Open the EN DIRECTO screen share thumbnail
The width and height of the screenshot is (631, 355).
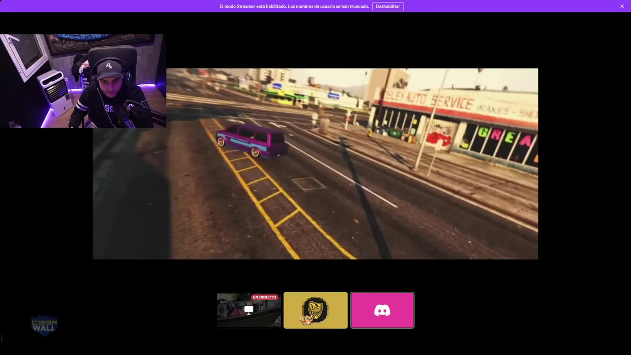pyautogui.click(x=249, y=310)
